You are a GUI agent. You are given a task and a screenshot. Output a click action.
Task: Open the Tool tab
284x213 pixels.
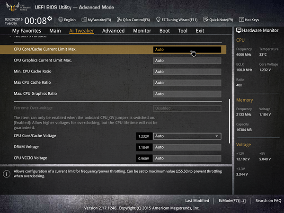point(183,31)
